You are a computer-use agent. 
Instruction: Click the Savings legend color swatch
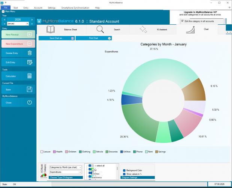coord(156,152)
